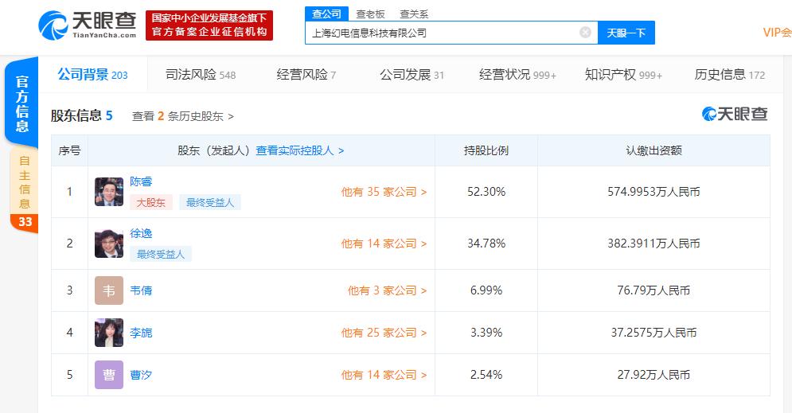Open the 司法风险 tab
Image resolution: width=792 pixels, height=413 pixels.
click(x=200, y=75)
